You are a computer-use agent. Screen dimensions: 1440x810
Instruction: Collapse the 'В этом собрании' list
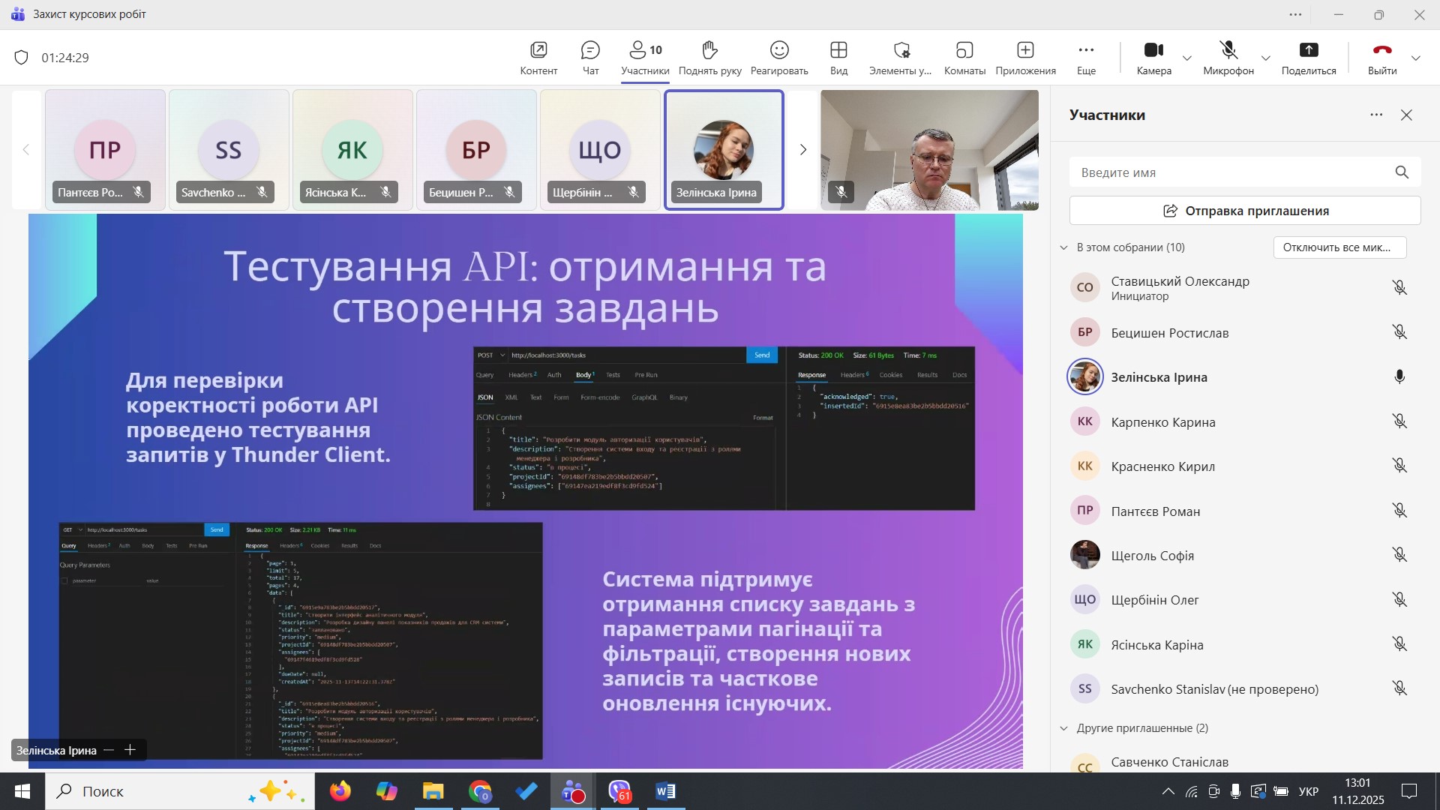1063,247
